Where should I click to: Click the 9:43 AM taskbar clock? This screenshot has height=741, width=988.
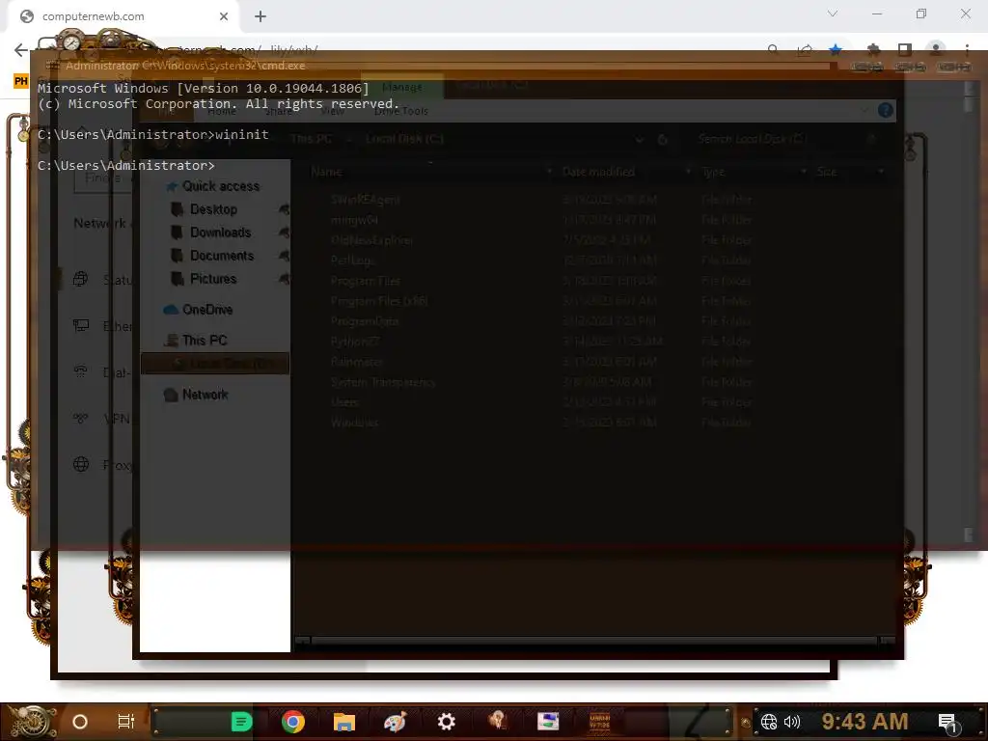point(864,721)
